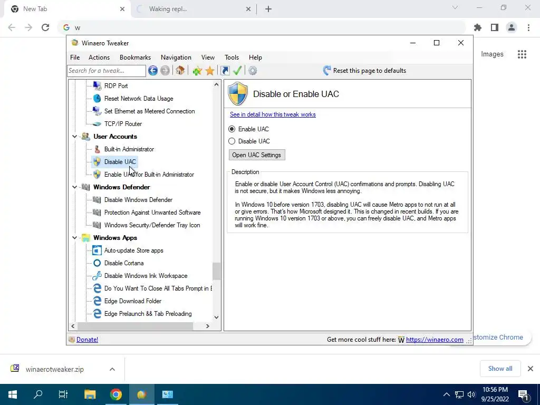Switch to the Waking repl... Chrome tab
540x405 pixels.
tap(193, 9)
